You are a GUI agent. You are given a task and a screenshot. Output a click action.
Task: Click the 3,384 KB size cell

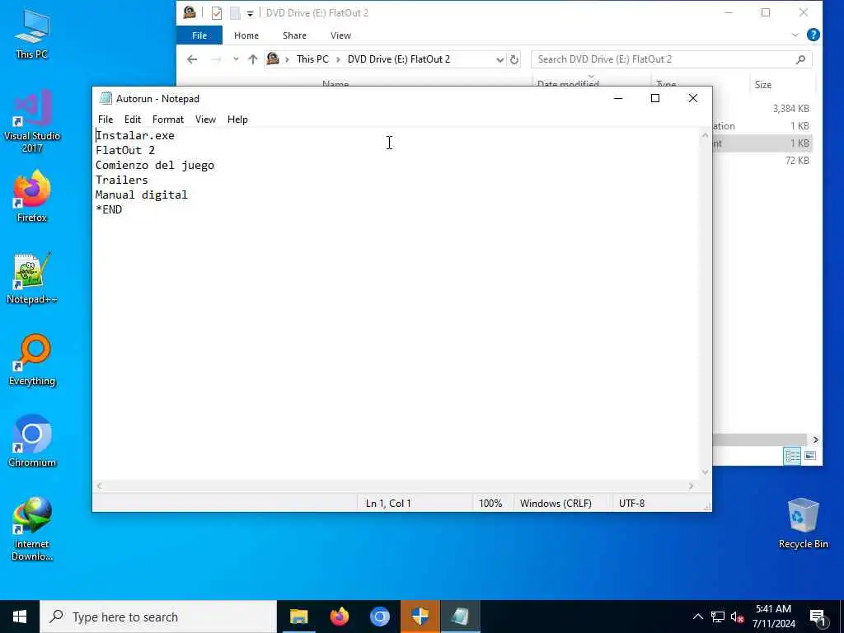coord(790,109)
